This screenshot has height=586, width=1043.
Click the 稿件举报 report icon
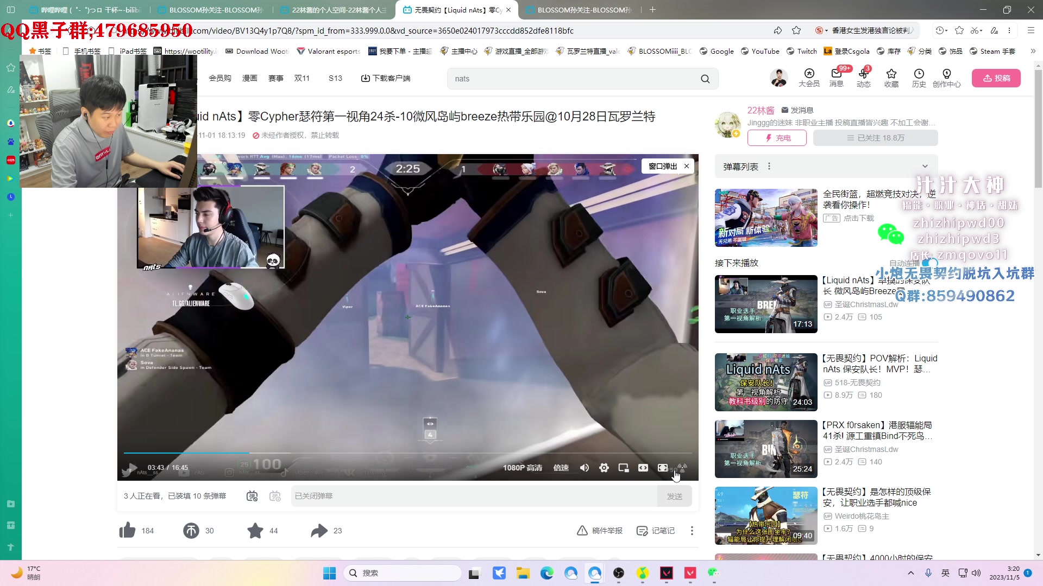click(600, 530)
